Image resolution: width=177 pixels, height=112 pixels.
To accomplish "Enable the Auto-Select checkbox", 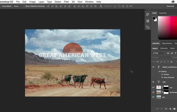I will (x=1, y=6).
